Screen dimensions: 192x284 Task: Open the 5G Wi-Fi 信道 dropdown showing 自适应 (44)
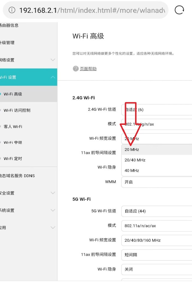click(156, 211)
